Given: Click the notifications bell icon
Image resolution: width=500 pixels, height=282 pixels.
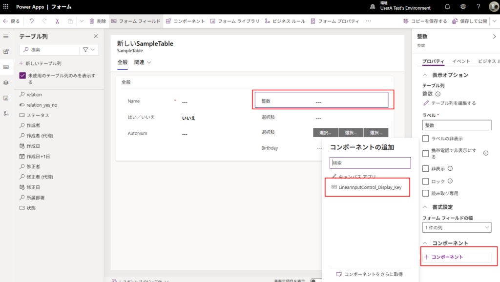Looking at the screenshot, I should (447, 7).
